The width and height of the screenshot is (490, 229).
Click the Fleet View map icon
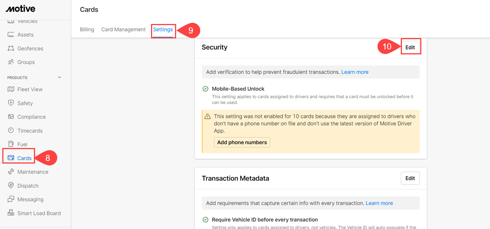click(x=11, y=89)
